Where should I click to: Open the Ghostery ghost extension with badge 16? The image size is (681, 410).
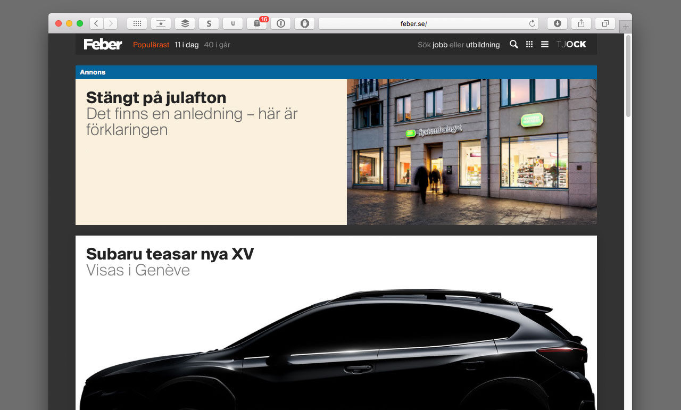pos(256,23)
